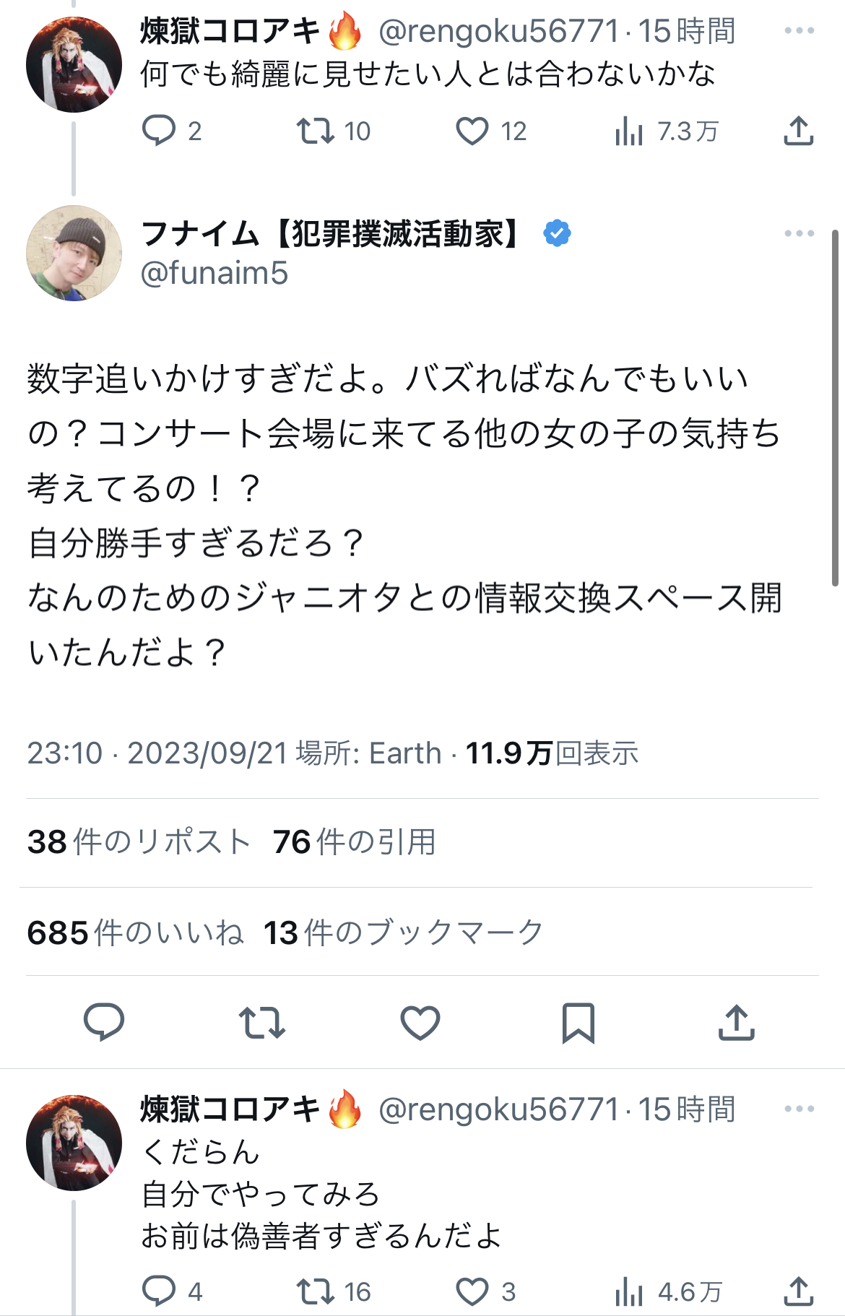
Task: Share the main funaim5 tweet
Action: pyautogui.click(x=737, y=1022)
